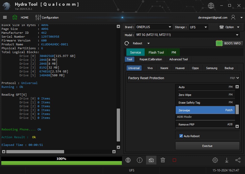This screenshot has height=174, width=245.
Task: Expand the Reboot options arrow
Action: 148,43
